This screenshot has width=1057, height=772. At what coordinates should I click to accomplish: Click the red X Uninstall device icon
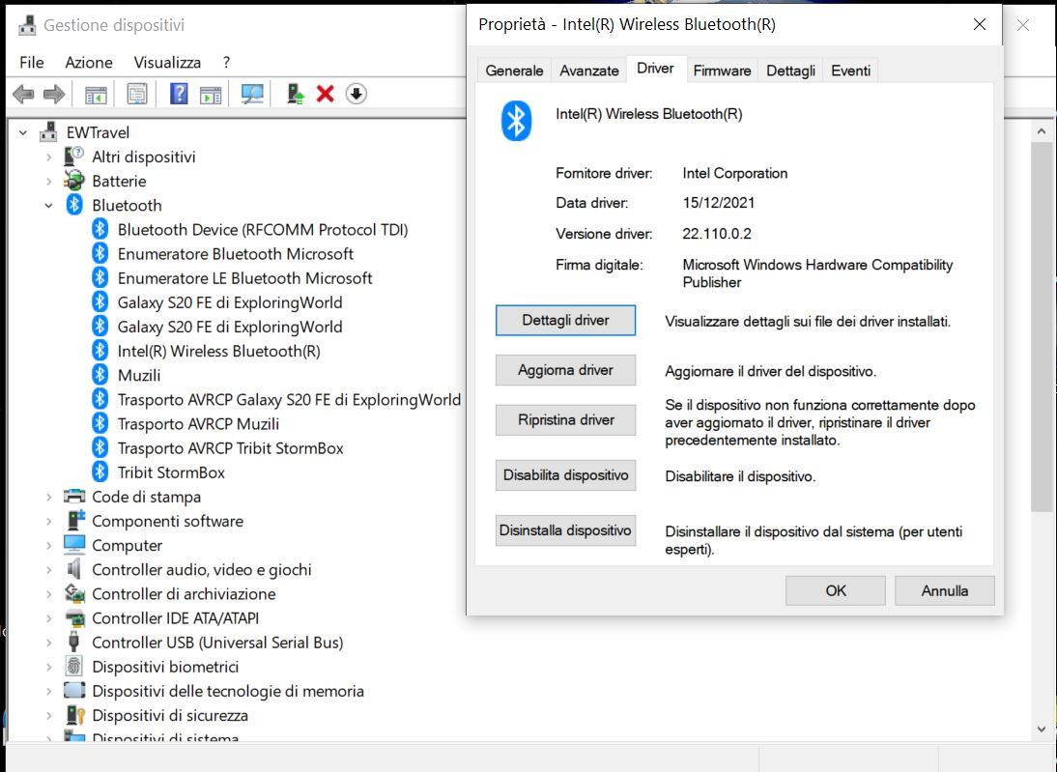(326, 94)
